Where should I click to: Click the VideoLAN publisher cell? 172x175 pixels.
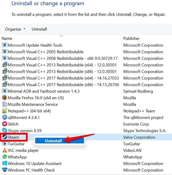132,150
